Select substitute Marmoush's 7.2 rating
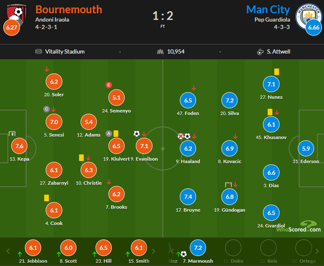324x266 pixels. click(x=198, y=248)
